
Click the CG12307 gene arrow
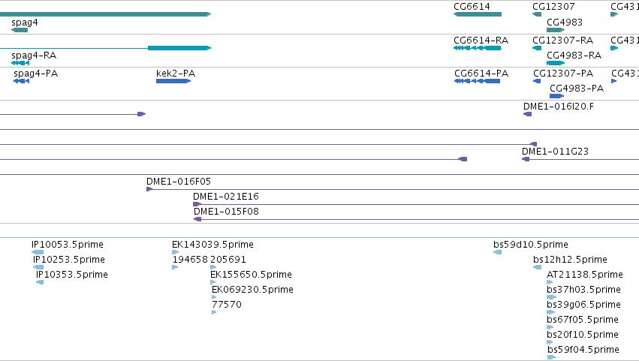coord(537,14)
